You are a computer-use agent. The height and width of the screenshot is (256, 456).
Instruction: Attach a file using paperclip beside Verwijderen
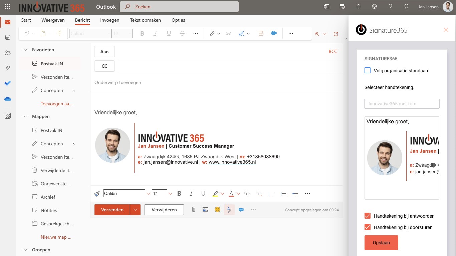193,210
